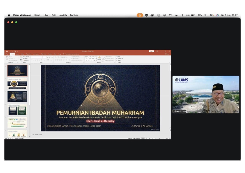
Task: Click the orange microphone indicator in menu bar
Action: pos(140,15)
